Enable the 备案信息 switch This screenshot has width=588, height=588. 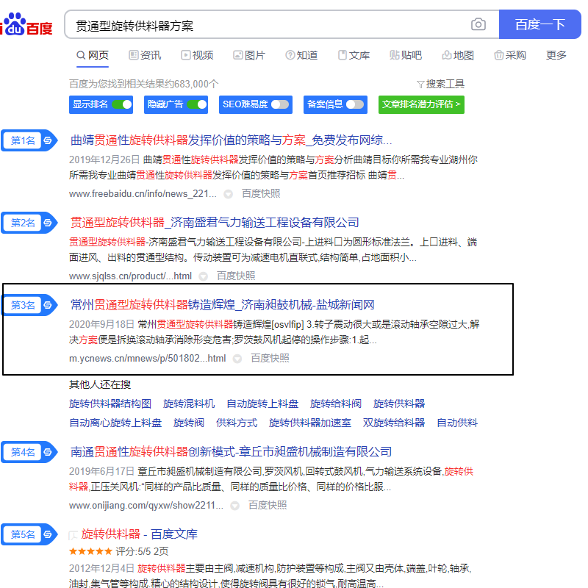coord(355,104)
